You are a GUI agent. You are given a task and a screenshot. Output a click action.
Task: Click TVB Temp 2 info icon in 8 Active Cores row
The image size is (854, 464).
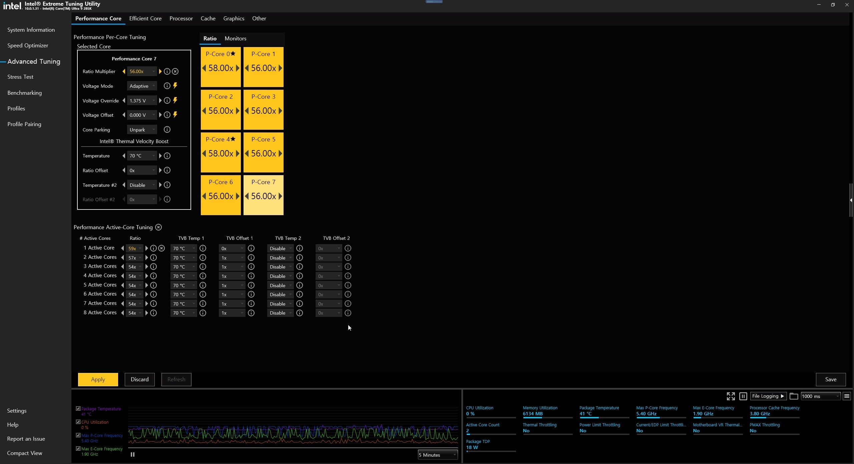pos(300,313)
